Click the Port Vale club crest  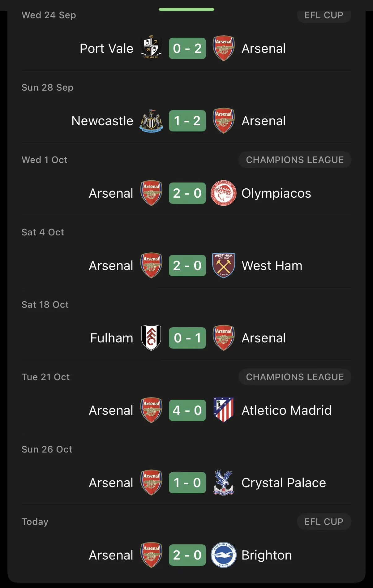(x=151, y=48)
